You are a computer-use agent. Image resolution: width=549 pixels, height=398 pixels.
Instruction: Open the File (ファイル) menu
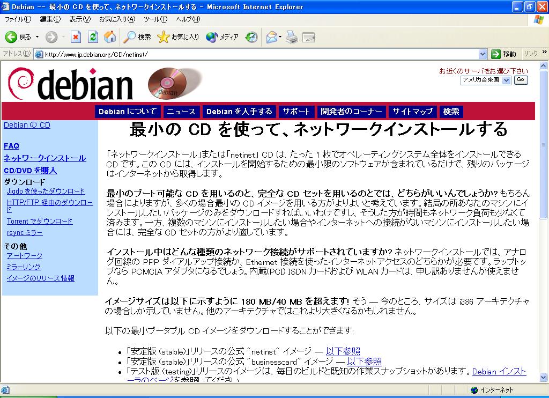pos(18,20)
